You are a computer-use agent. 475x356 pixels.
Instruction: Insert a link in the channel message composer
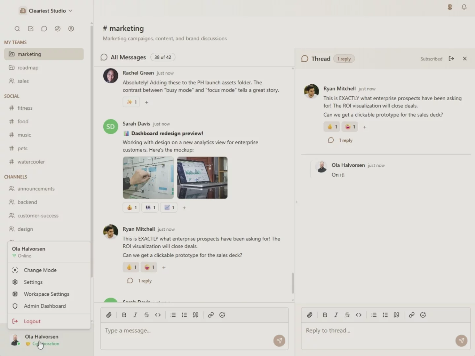pyautogui.click(x=211, y=315)
